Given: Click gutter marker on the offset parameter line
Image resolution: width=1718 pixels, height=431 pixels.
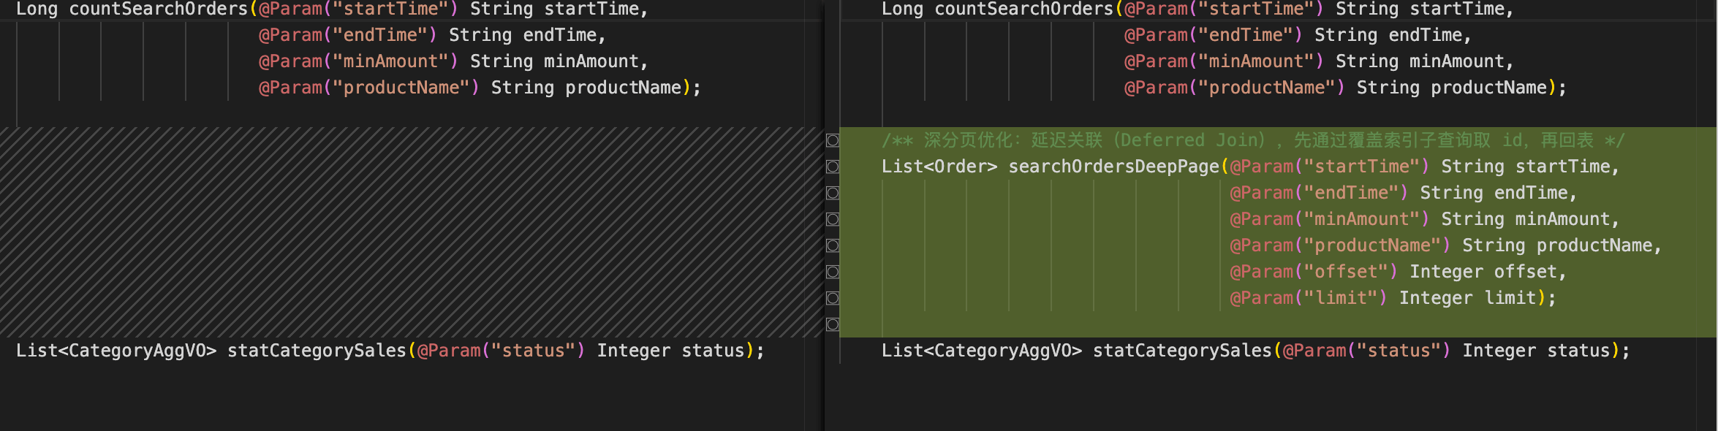Looking at the screenshot, I should point(832,272).
